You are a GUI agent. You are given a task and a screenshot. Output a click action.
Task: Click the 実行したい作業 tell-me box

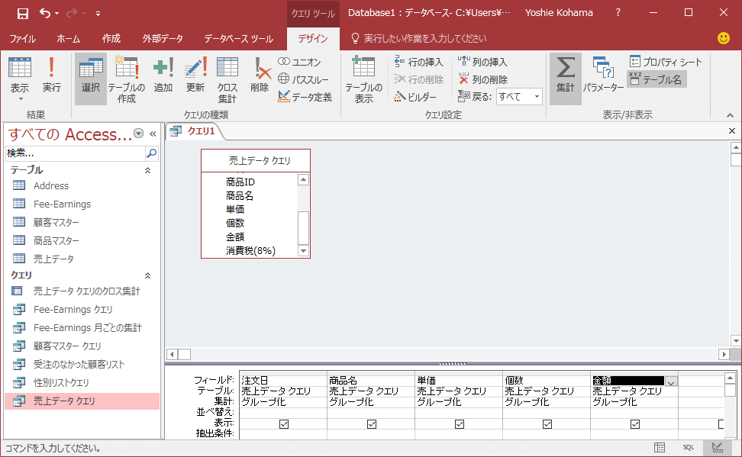click(424, 39)
